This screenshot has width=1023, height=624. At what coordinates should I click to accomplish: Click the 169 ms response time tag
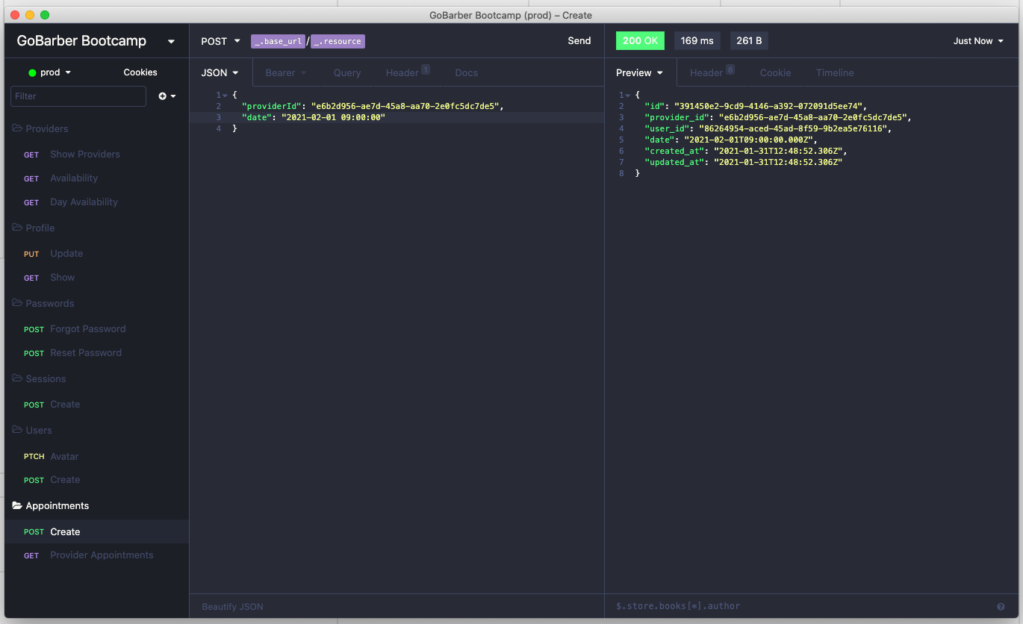tap(697, 41)
